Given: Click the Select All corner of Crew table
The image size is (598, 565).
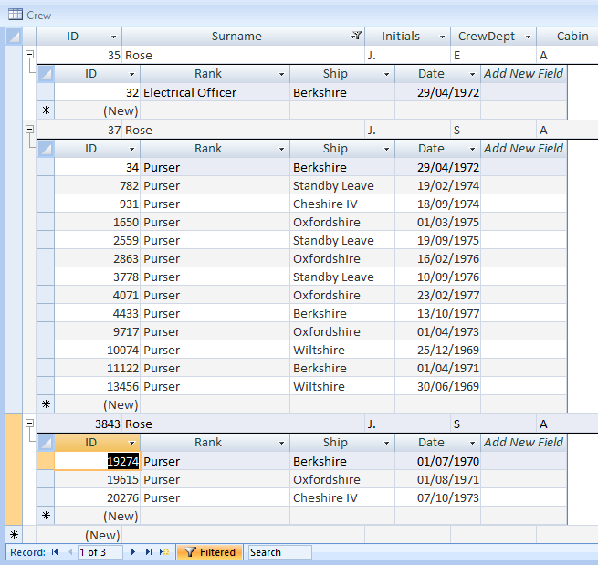Looking at the screenshot, I should pyautogui.click(x=14, y=37).
